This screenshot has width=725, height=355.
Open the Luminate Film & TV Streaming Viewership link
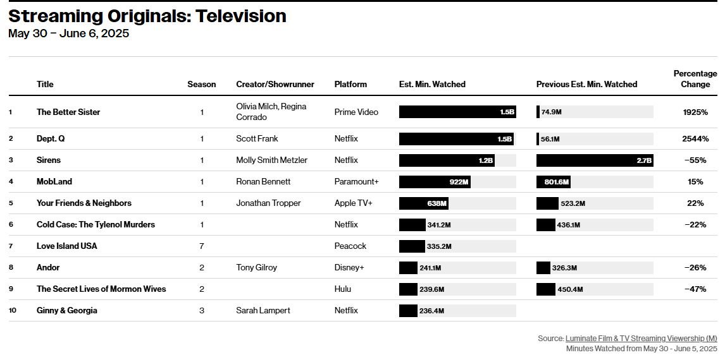(x=641, y=339)
